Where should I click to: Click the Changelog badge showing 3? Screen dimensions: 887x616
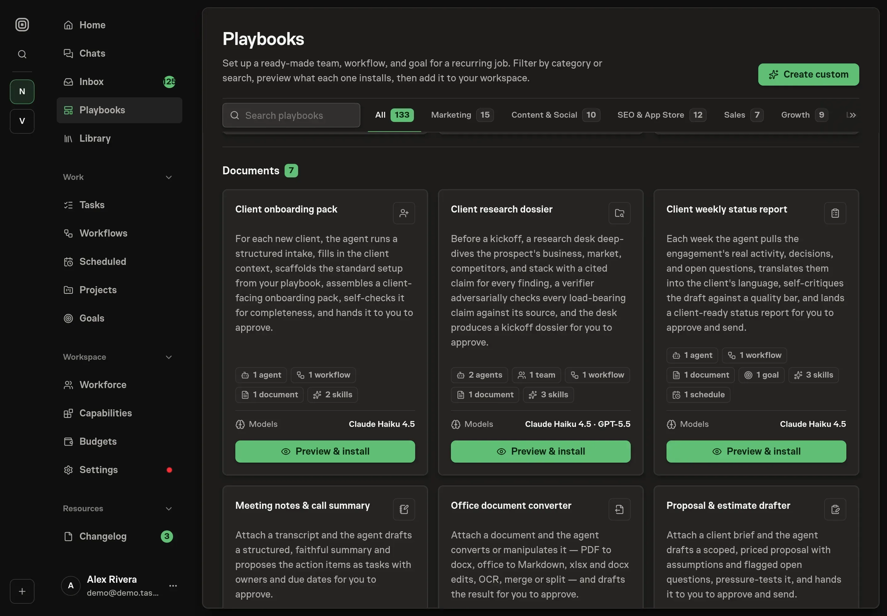167,537
